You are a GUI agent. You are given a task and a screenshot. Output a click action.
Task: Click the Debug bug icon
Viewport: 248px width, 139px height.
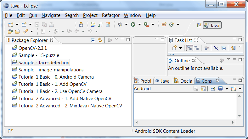pyautogui.click(x=120, y=24)
